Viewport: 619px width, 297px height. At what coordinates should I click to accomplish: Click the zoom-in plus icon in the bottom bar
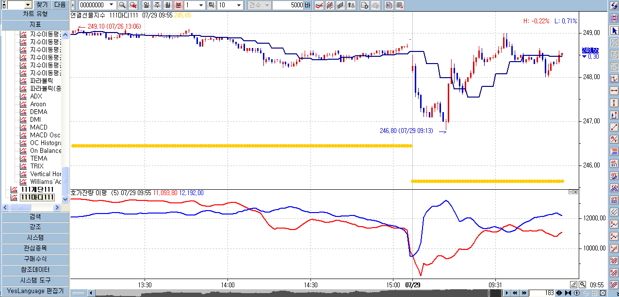[x=577, y=293]
